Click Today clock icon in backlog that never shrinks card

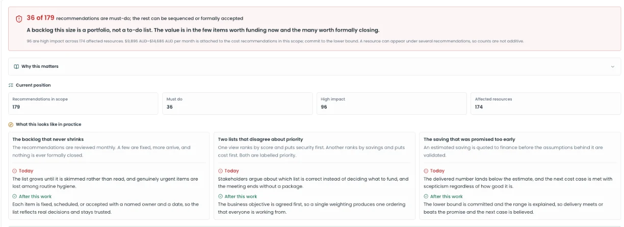tap(14, 171)
